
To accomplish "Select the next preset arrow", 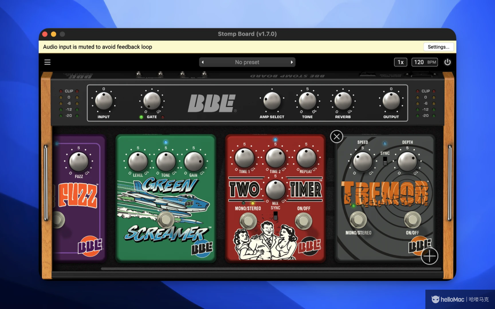I will [292, 62].
